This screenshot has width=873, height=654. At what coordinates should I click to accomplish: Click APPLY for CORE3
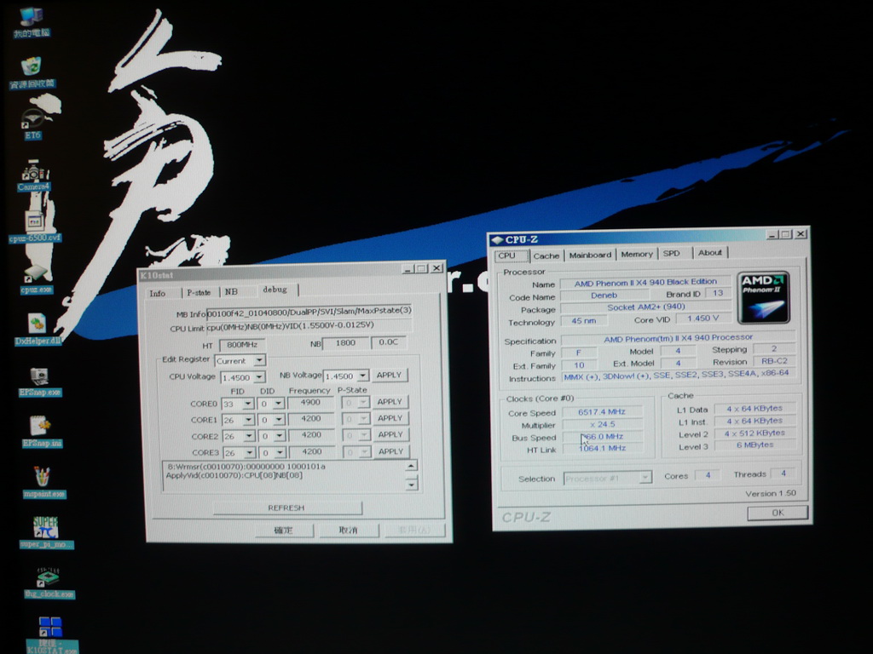pyautogui.click(x=390, y=451)
